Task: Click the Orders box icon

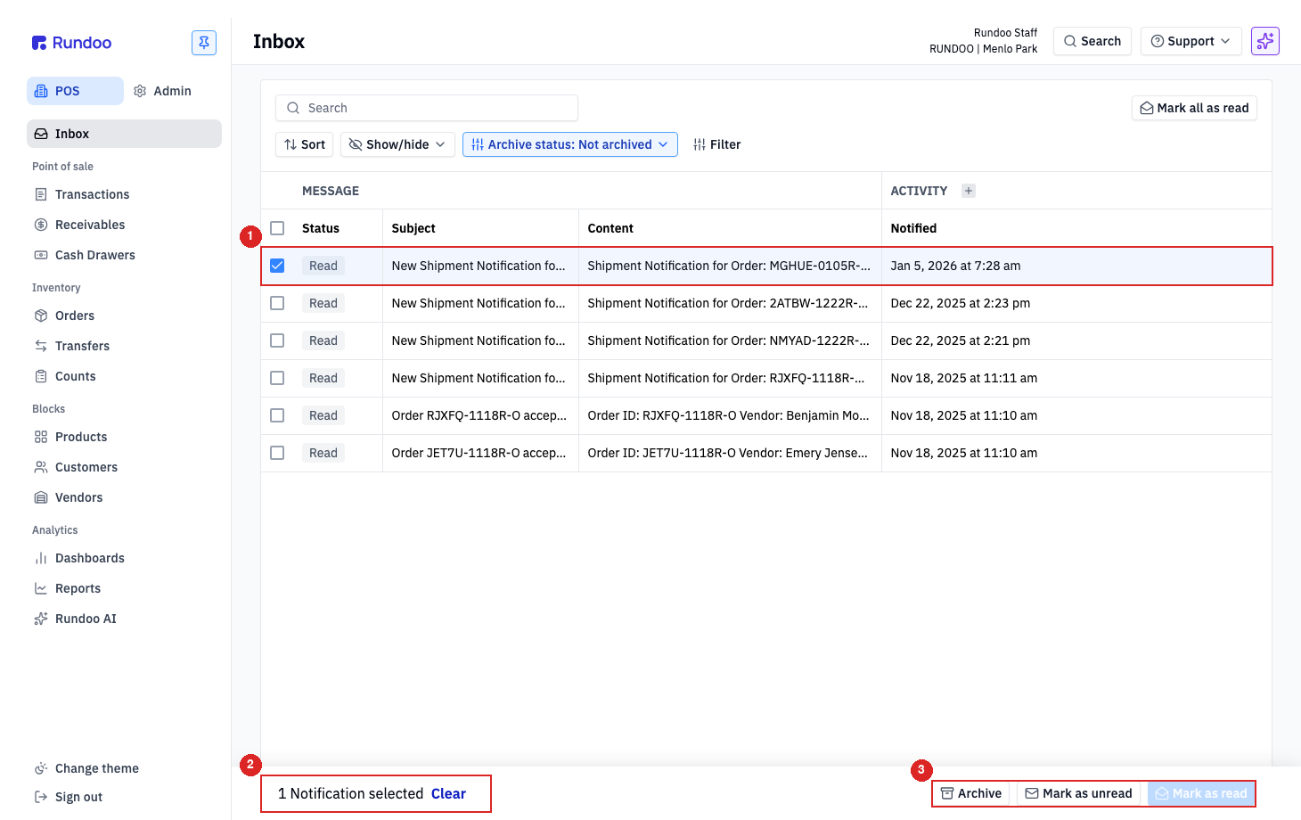Action: tap(41, 316)
